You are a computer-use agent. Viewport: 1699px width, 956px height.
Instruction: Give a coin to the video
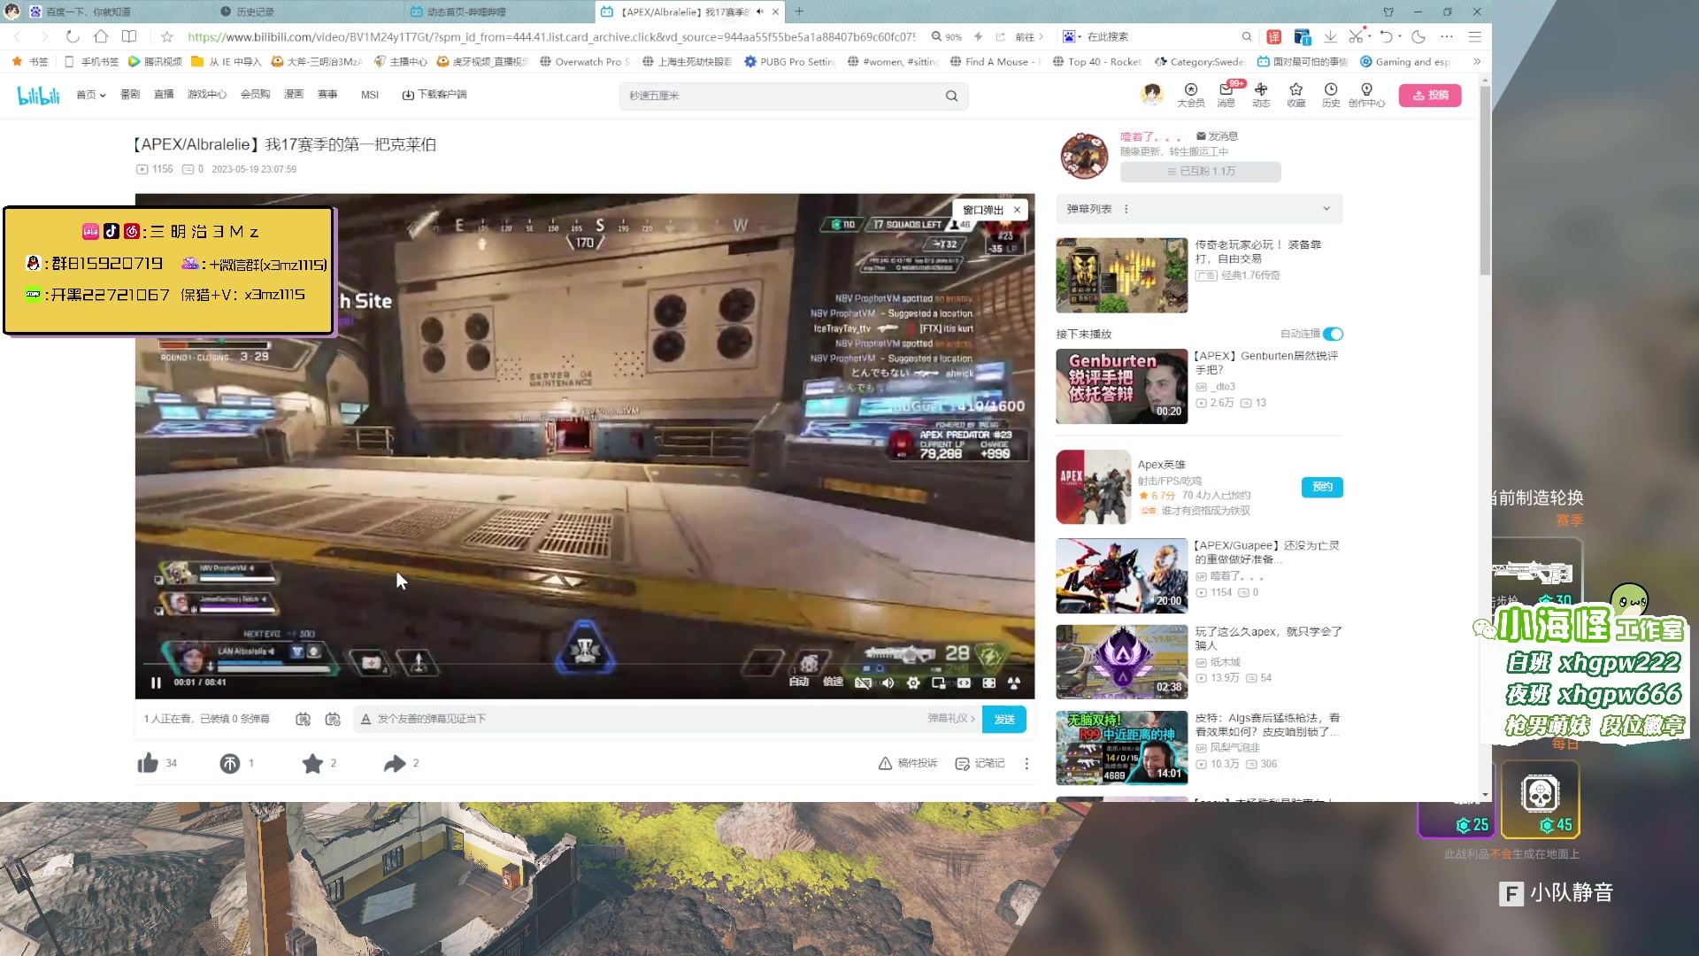point(229,763)
